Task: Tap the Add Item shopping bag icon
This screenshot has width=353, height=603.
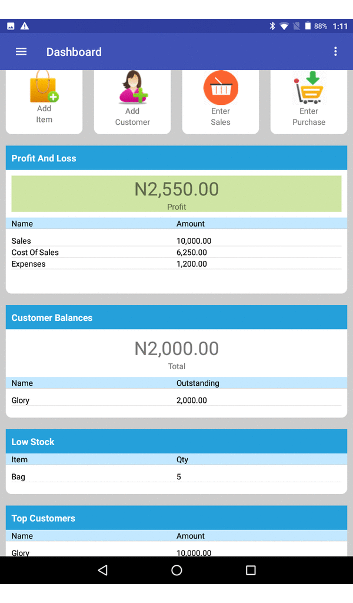Action: point(44,87)
